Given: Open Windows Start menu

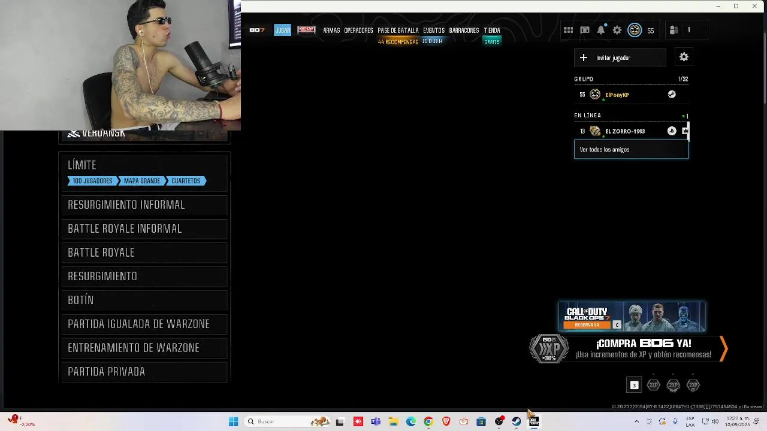Looking at the screenshot, I should click(233, 421).
